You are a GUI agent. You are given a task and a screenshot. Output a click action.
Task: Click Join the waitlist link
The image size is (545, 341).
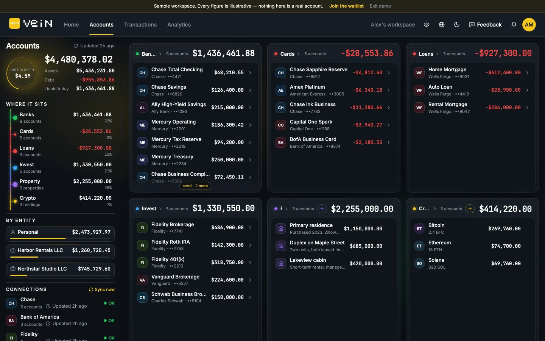point(346,6)
